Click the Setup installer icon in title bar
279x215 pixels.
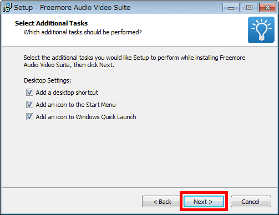8,7
